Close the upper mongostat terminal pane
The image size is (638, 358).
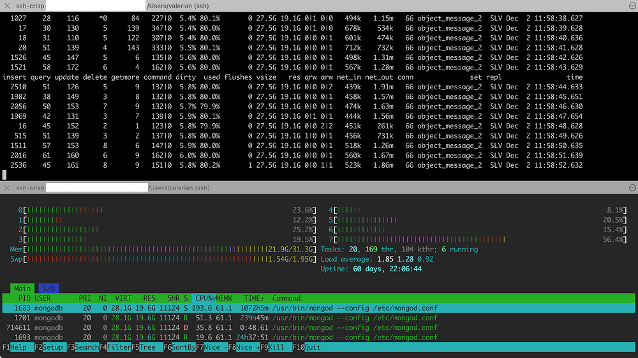pyautogui.click(x=7, y=6)
